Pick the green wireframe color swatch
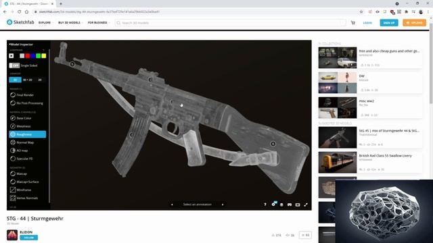 click(39, 56)
